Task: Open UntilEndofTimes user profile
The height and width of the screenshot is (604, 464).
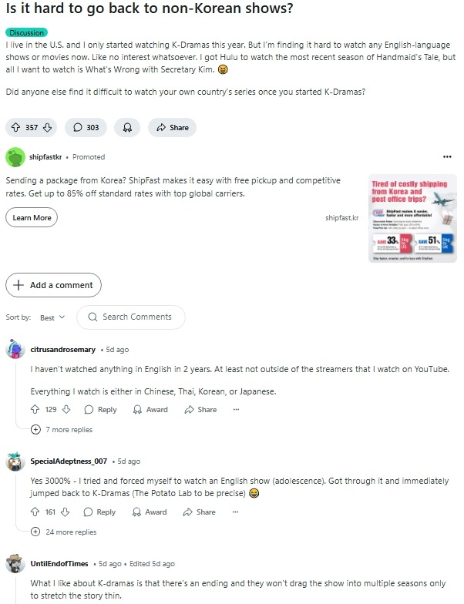Action: pyautogui.click(x=59, y=564)
